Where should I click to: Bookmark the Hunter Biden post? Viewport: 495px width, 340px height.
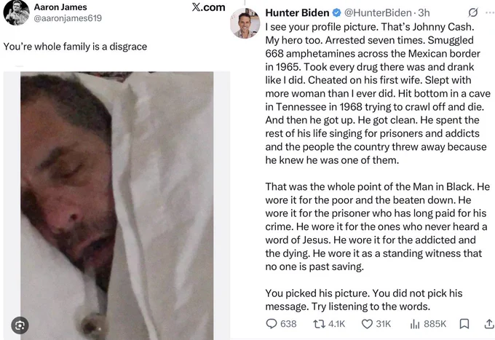pyautogui.click(x=464, y=324)
